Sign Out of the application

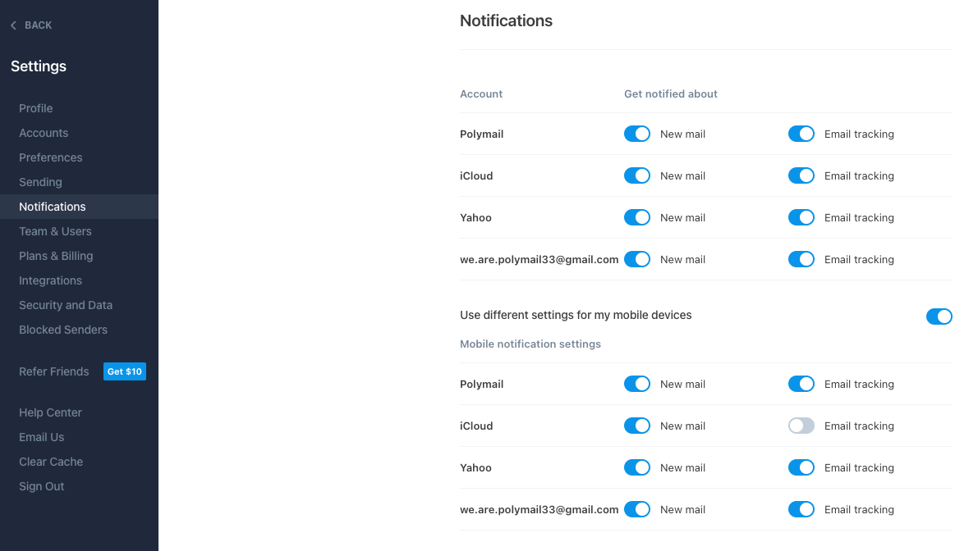pyautogui.click(x=41, y=486)
